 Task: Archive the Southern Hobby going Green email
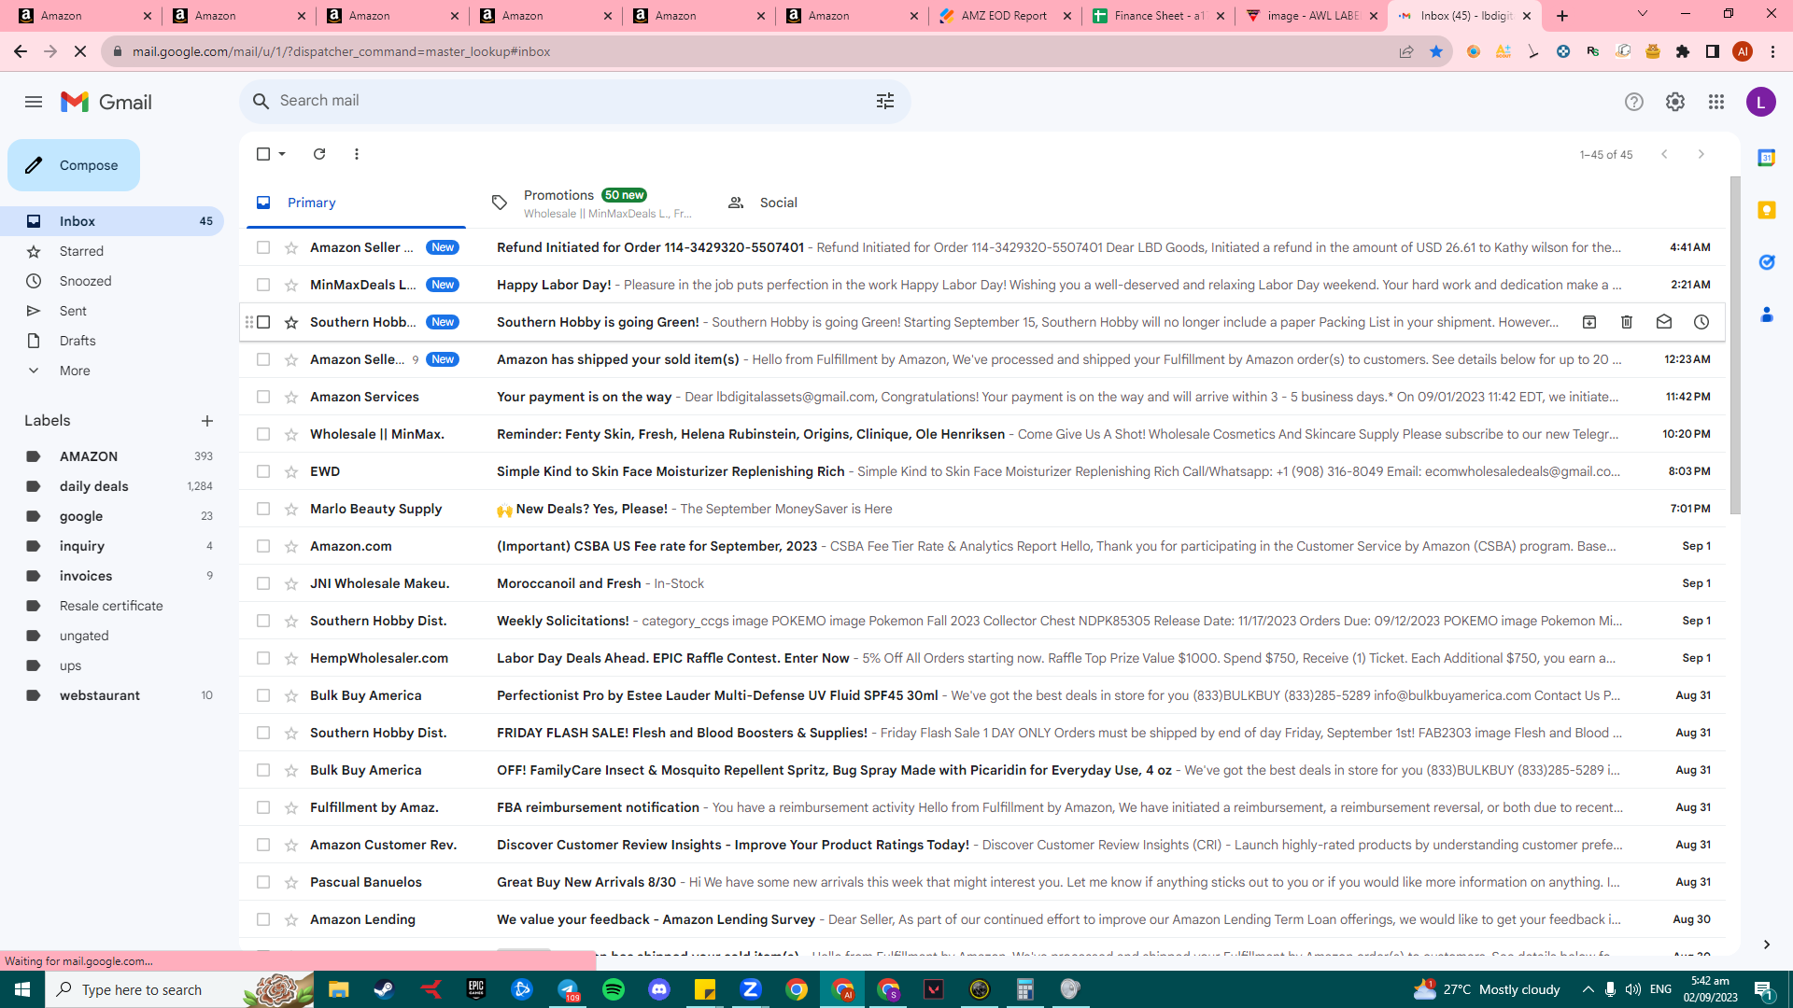click(1589, 322)
